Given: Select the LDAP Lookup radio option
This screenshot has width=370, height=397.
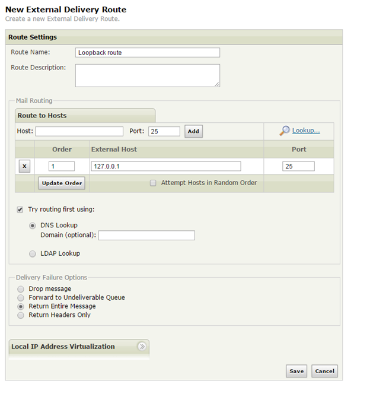Looking at the screenshot, I should point(33,253).
